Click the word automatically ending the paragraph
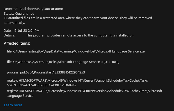Viewport: 174px width, 111px height. point(14,23)
